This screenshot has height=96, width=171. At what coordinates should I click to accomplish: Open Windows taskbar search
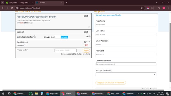pos(9,94)
